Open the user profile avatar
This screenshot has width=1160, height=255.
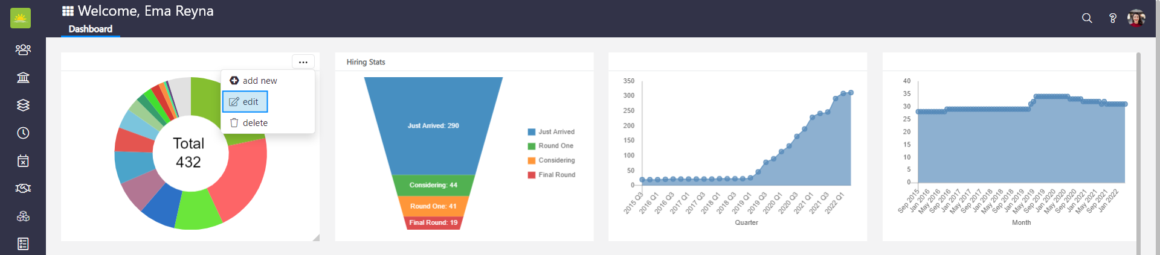coord(1136,18)
